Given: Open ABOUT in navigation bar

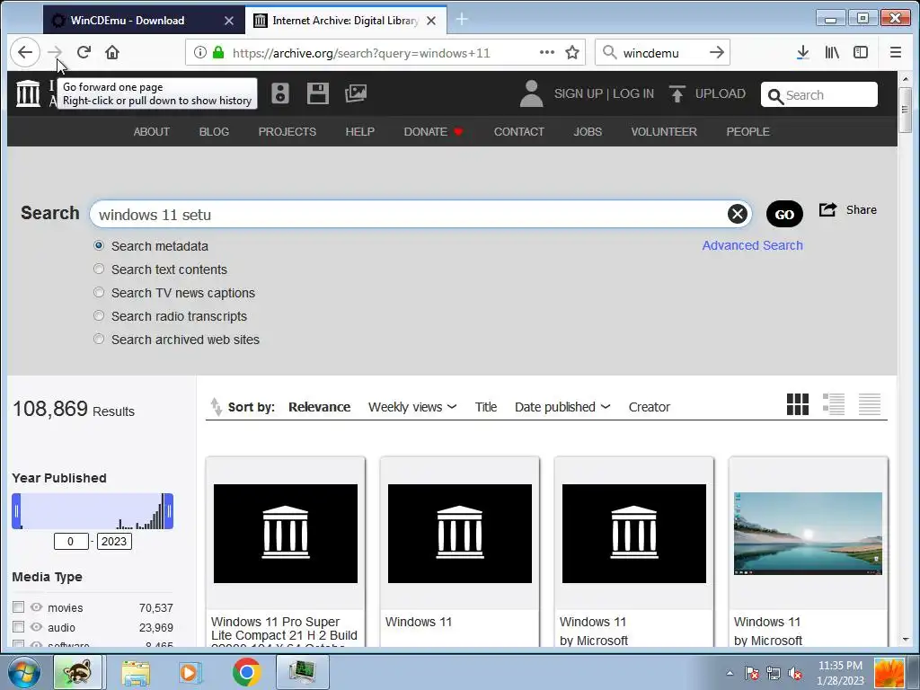Looking at the screenshot, I should pyautogui.click(x=151, y=131).
